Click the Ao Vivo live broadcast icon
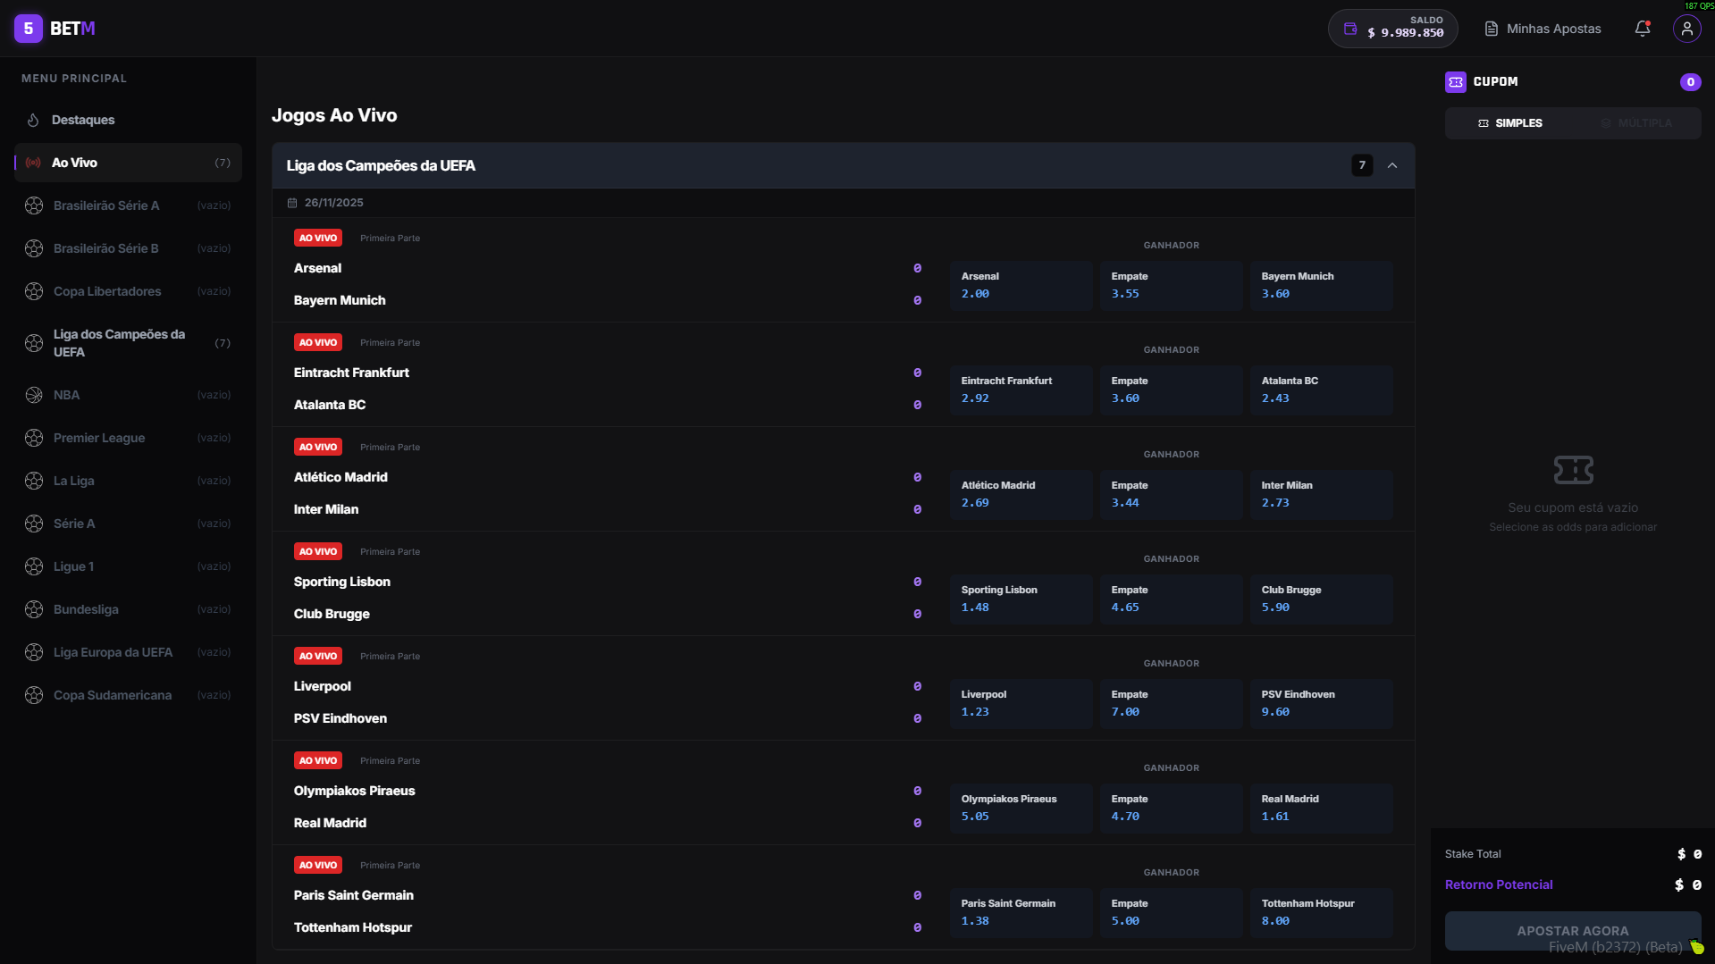This screenshot has width=1715, height=964. coord(33,162)
